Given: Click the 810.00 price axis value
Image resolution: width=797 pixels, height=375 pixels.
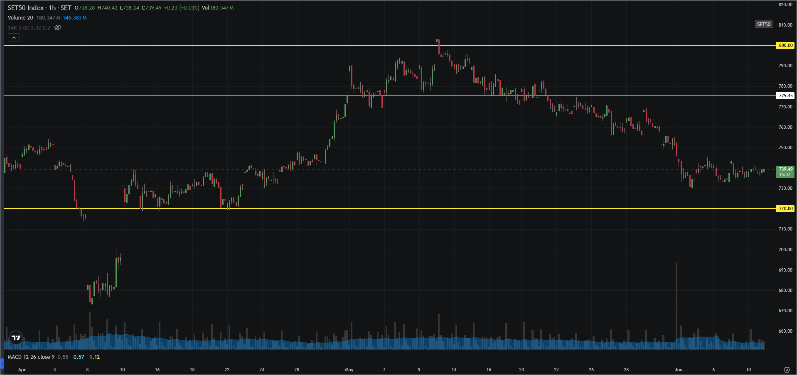Looking at the screenshot, I should (785, 25).
